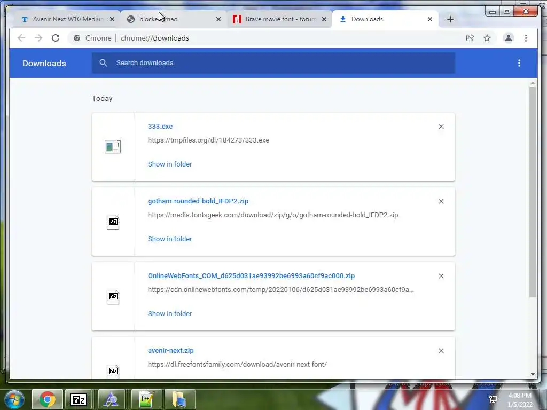The image size is (547, 410).
Task: Click the tmpfiles.org source URL
Action: click(x=209, y=140)
